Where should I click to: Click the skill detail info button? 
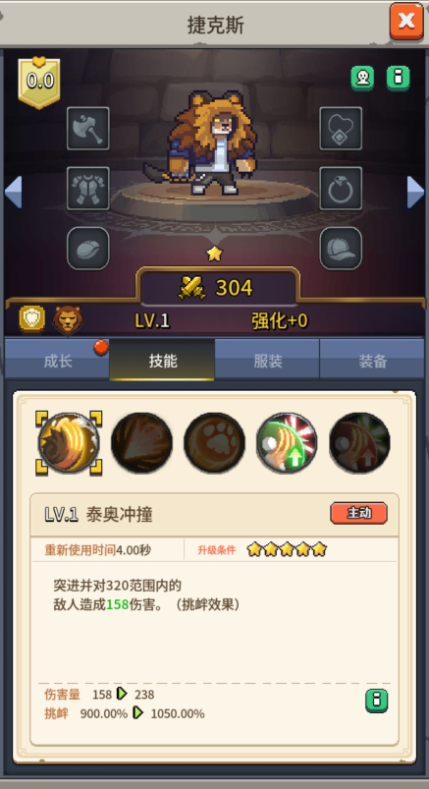(x=377, y=701)
